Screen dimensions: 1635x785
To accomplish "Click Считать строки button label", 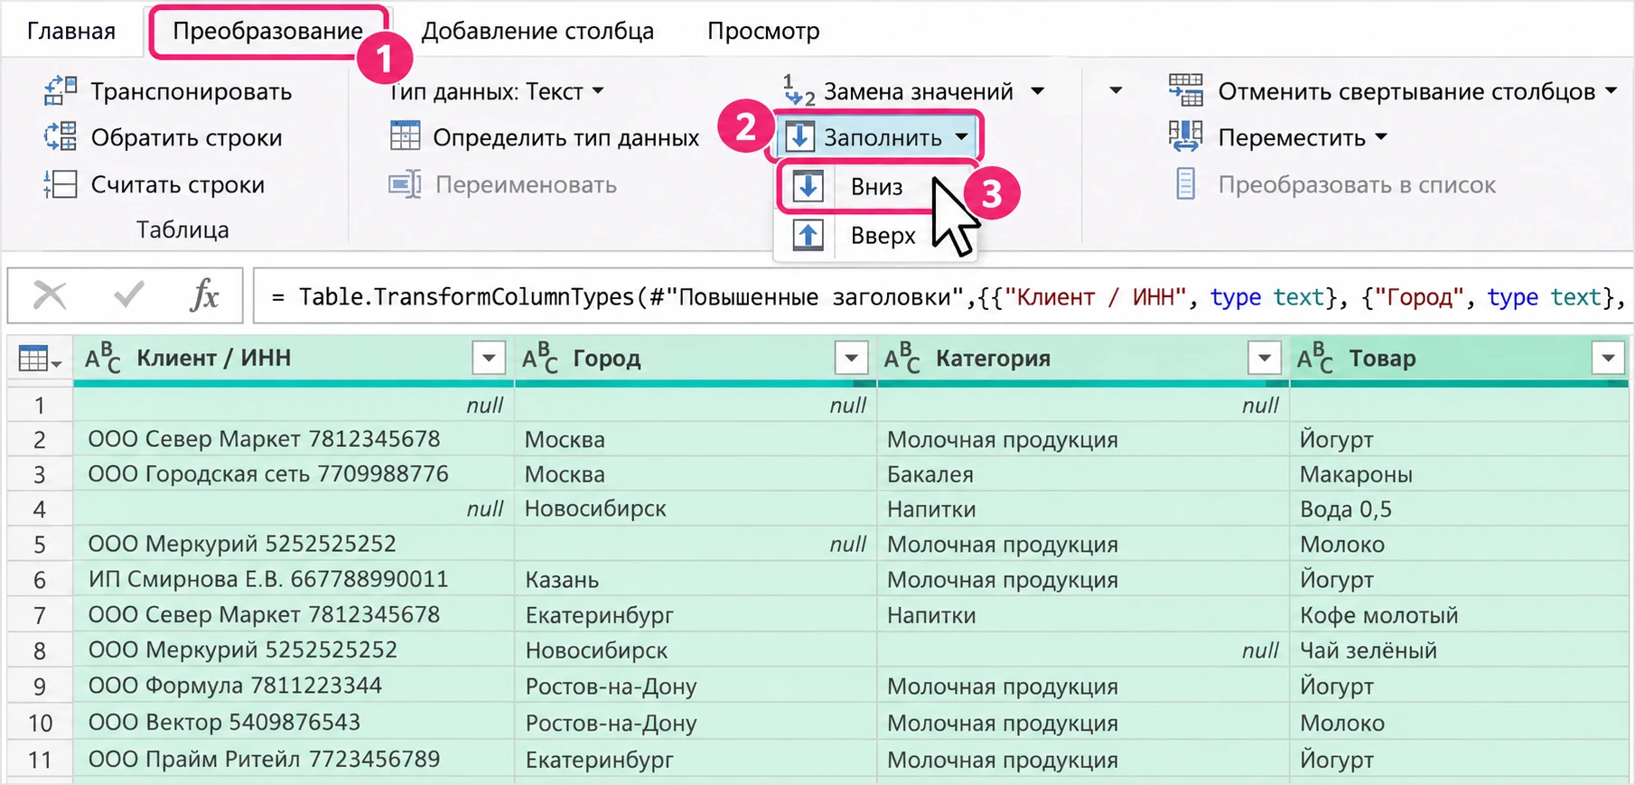I will [x=178, y=184].
